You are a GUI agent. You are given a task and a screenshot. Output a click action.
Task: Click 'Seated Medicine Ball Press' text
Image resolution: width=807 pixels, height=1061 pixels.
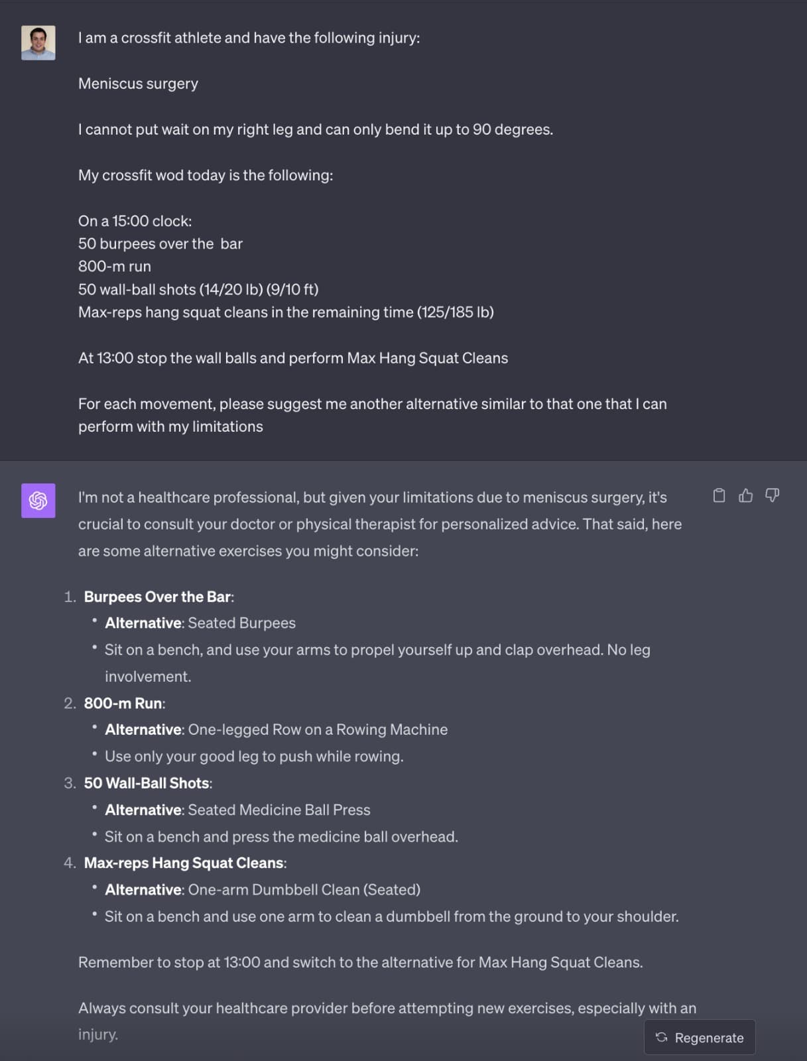pyautogui.click(x=279, y=810)
